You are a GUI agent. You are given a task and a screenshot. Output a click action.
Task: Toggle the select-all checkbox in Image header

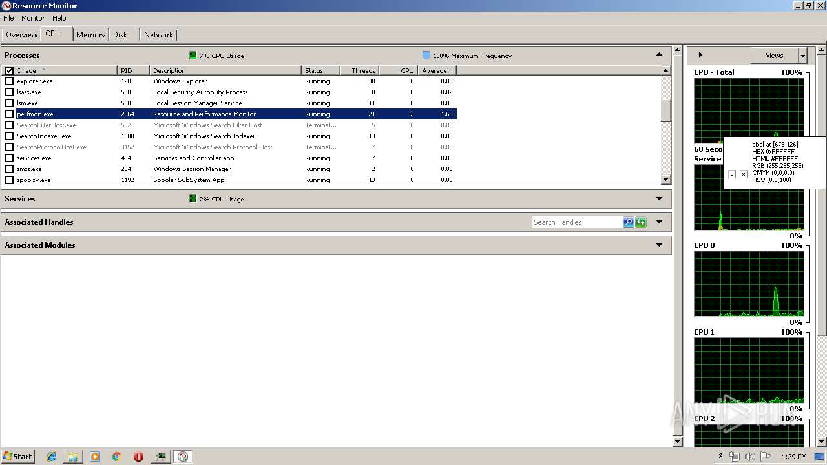tap(9, 70)
